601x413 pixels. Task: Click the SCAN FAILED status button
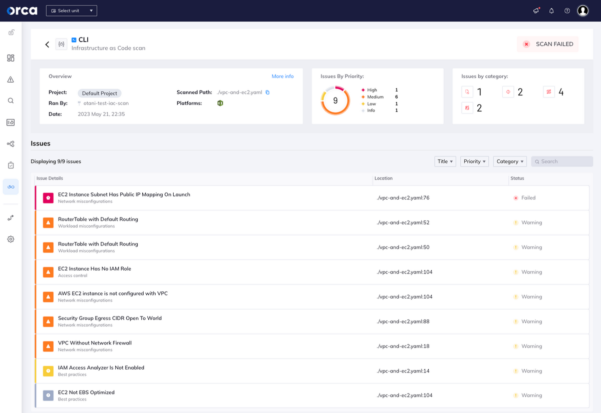[x=547, y=44]
